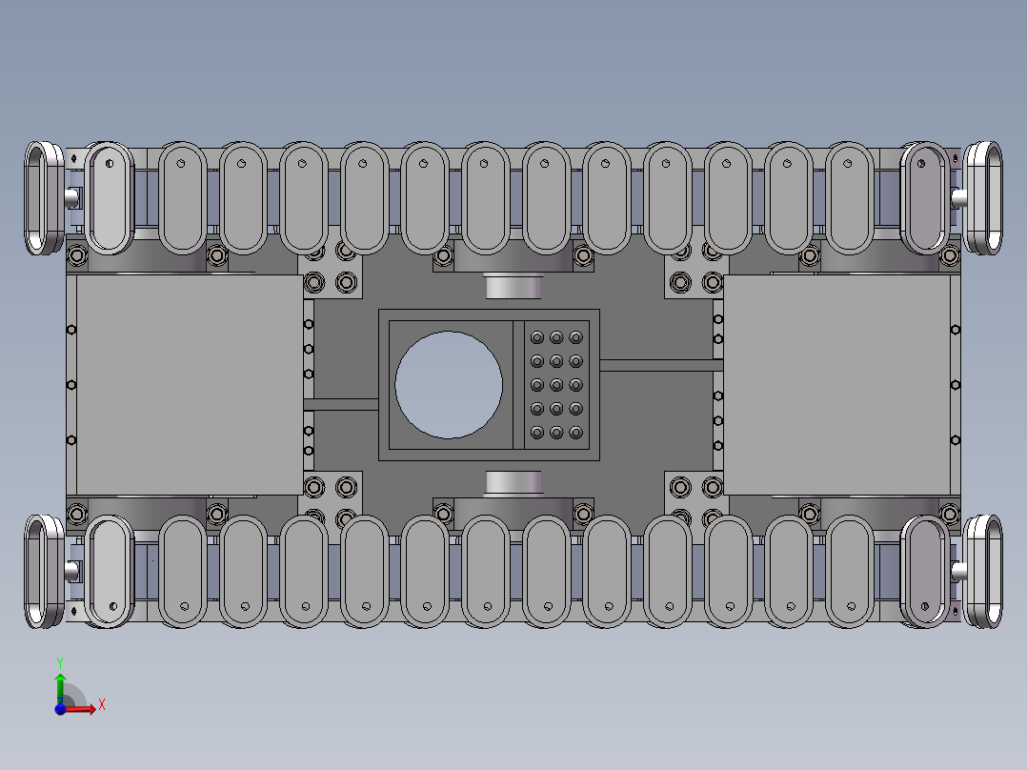Click the red X axis arrow on triad
Image resolution: width=1027 pixels, height=770 pixels.
(81, 708)
